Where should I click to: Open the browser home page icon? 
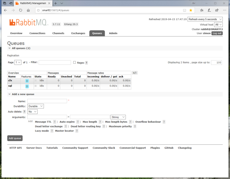(28, 10)
